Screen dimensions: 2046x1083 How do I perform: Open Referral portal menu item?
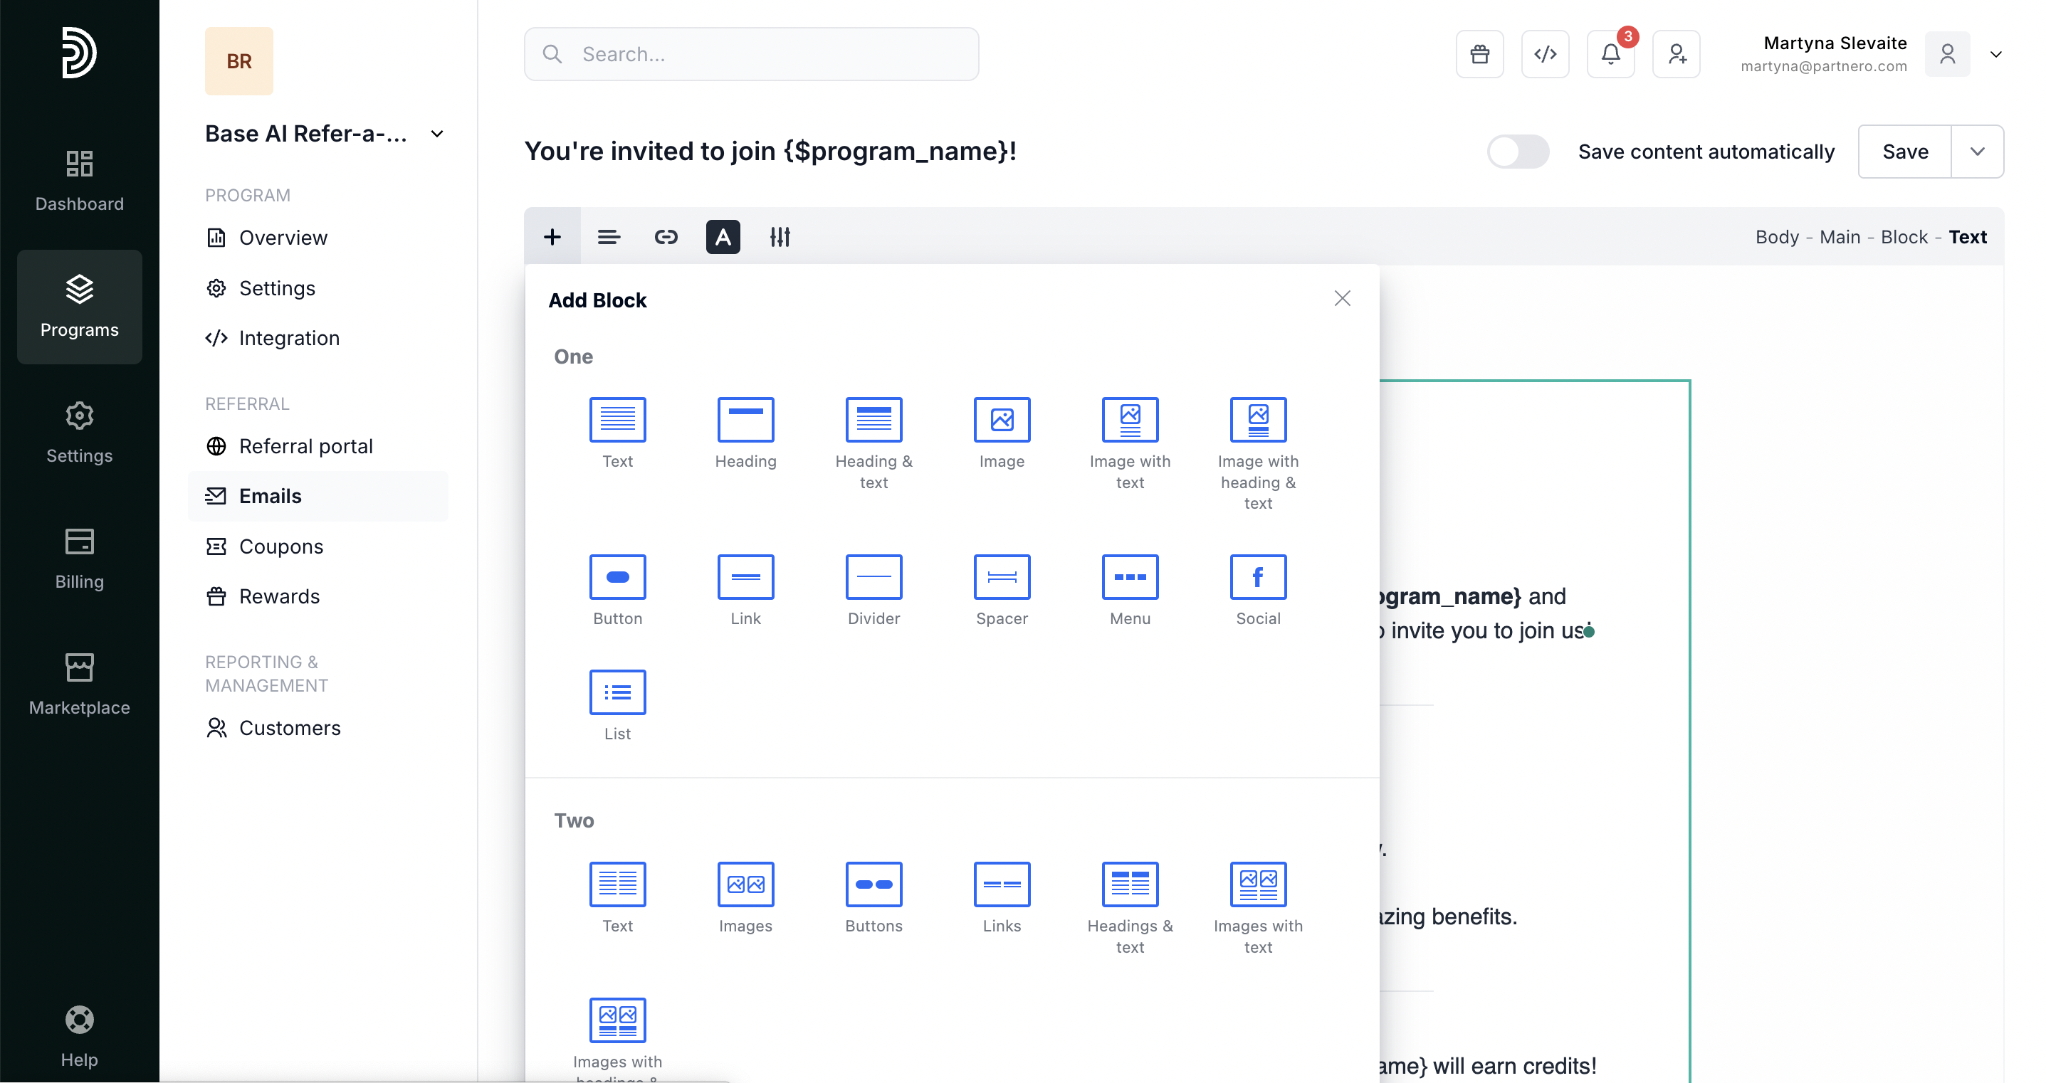(305, 446)
